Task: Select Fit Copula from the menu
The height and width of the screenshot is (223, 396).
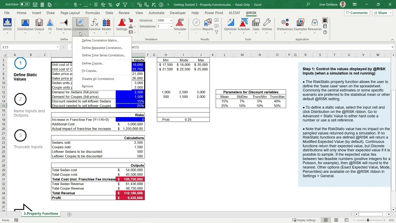Action: 90,71
